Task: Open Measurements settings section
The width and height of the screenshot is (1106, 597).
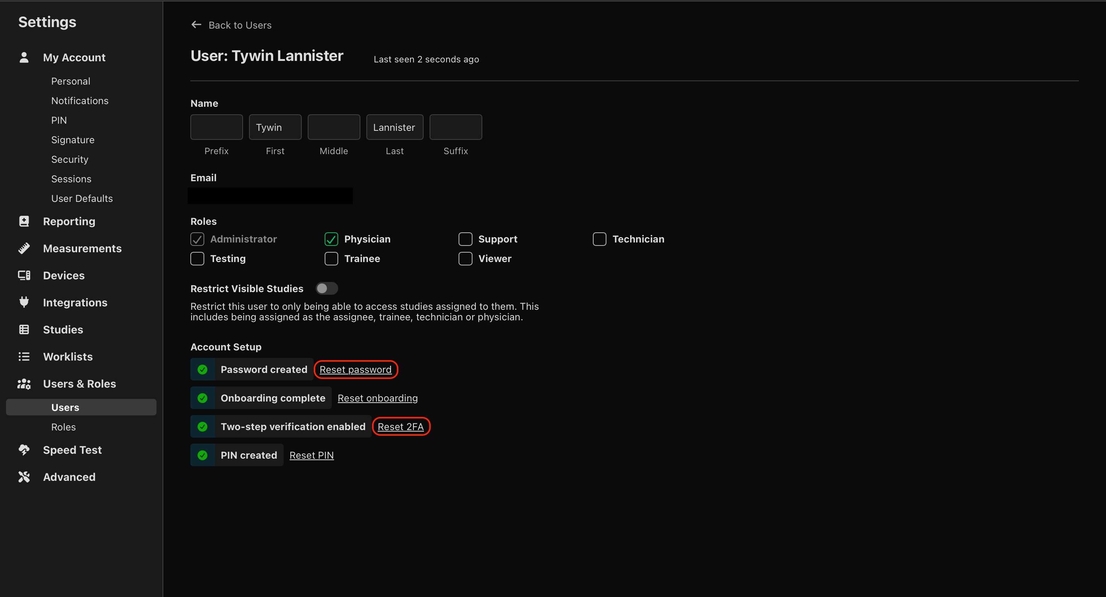Action: click(x=82, y=248)
